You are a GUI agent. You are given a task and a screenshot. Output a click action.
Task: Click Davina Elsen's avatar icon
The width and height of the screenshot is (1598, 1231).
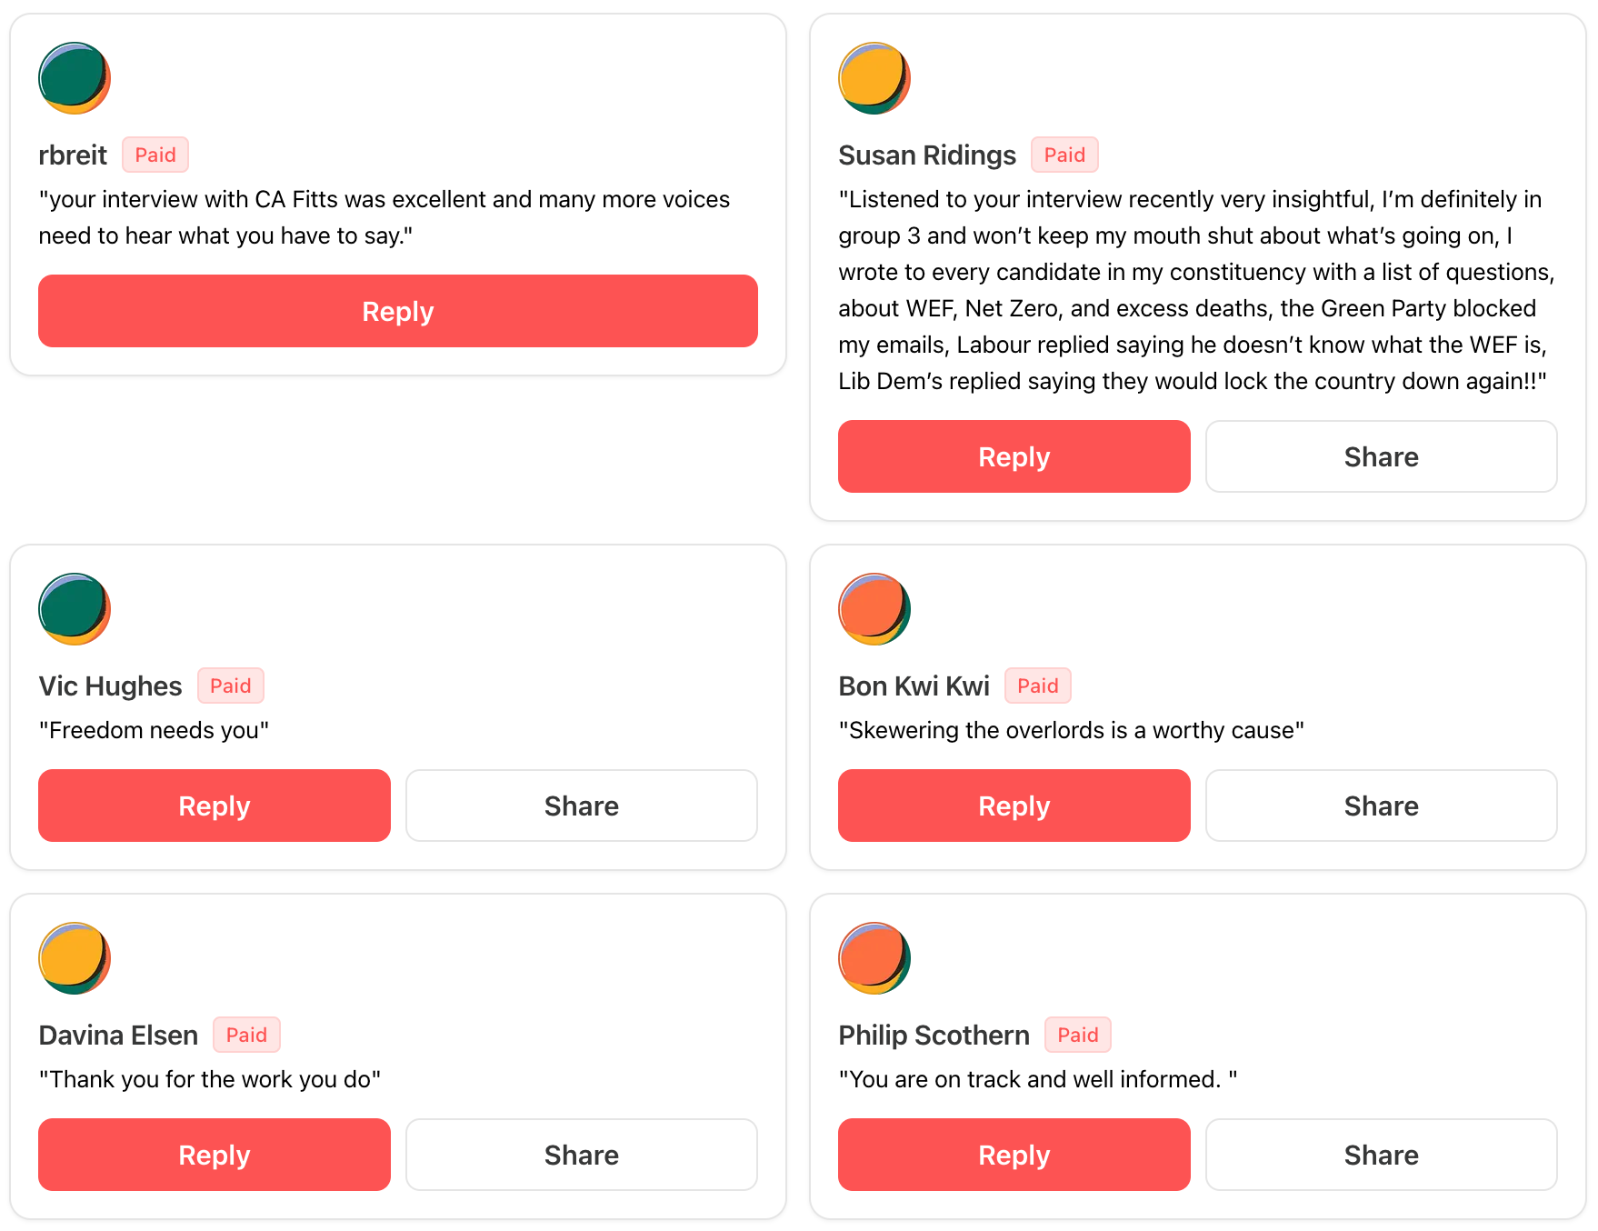(x=75, y=958)
